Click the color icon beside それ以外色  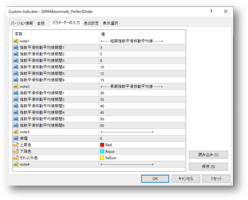(16, 158)
